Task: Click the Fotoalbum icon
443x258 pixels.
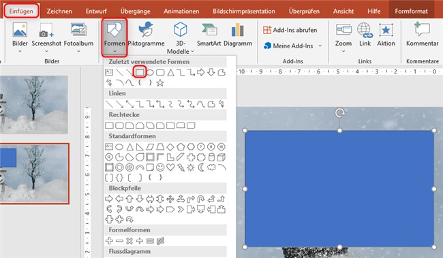Action: click(78, 30)
